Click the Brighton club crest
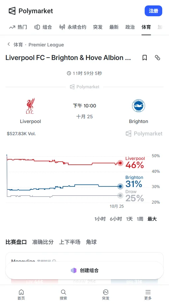This screenshot has height=305, width=169. pos(139,106)
